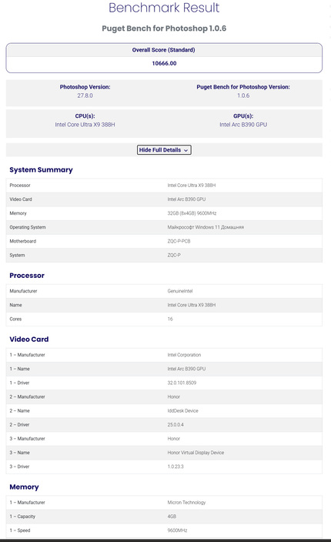Select the driver version 32.0.101.8509
The image size is (331, 542).
point(182,383)
